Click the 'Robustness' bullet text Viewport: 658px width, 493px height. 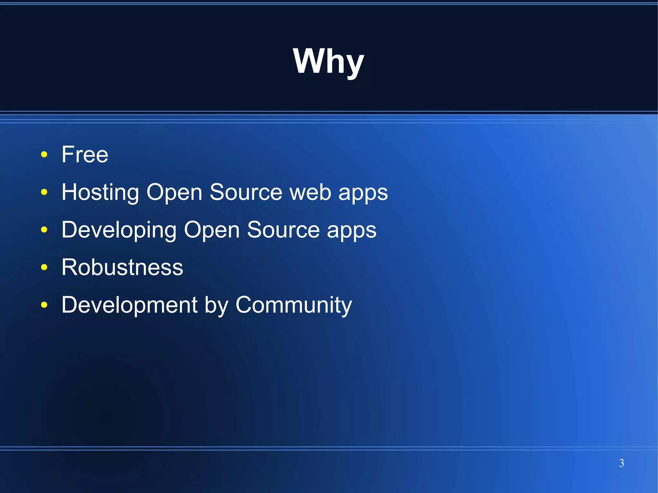(122, 267)
